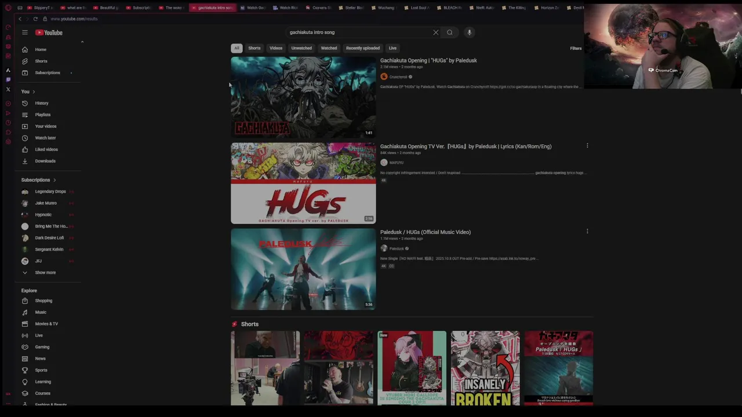Click the browser address bar URL
The height and width of the screenshot is (417, 742).
[74, 19]
